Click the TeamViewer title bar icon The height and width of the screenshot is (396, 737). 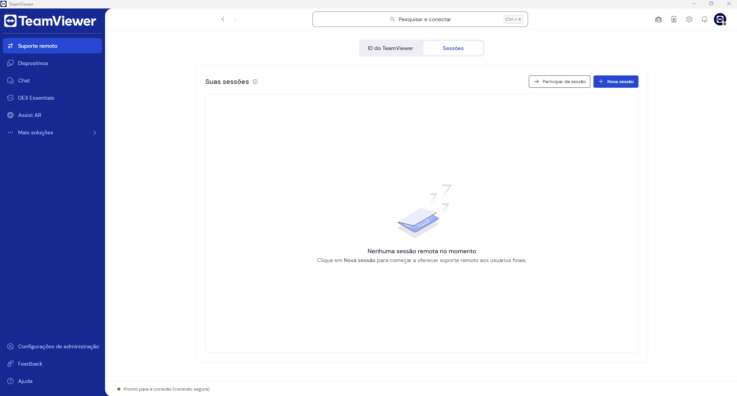pyautogui.click(x=3, y=4)
